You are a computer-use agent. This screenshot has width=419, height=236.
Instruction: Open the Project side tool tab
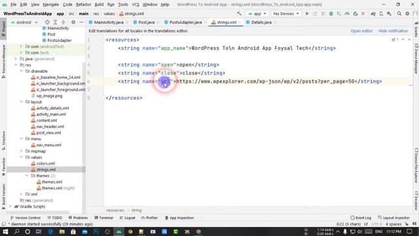tap(3, 29)
